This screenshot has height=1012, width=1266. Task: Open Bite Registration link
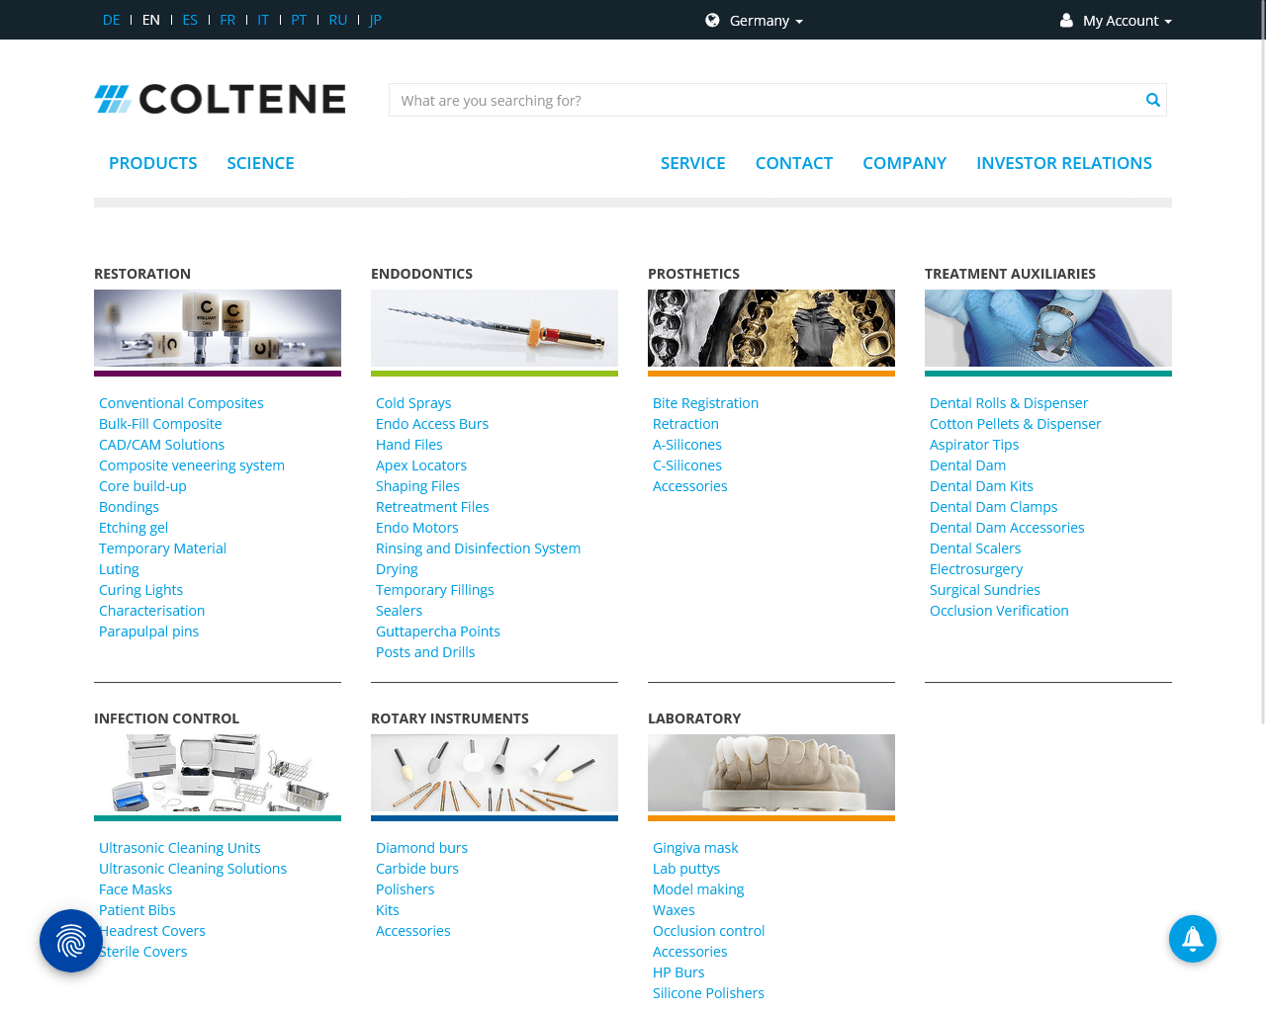705,403
